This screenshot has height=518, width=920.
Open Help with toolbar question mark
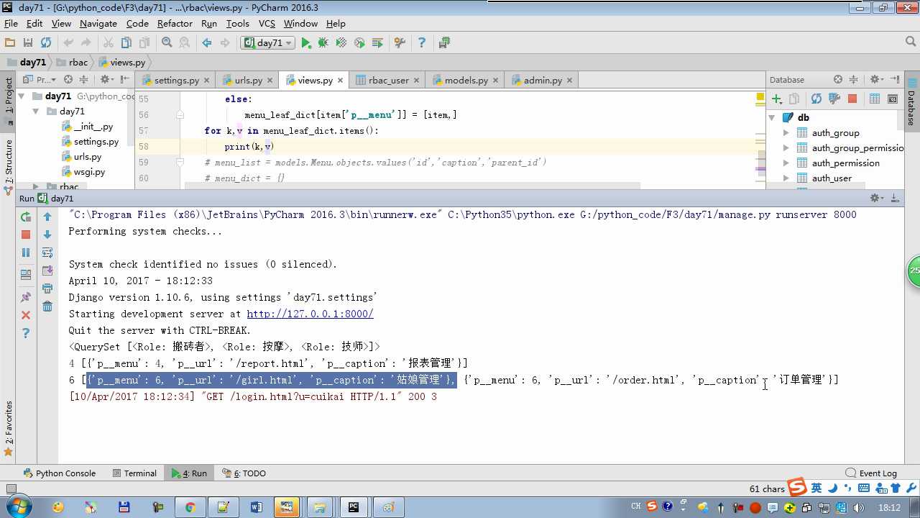click(422, 43)
